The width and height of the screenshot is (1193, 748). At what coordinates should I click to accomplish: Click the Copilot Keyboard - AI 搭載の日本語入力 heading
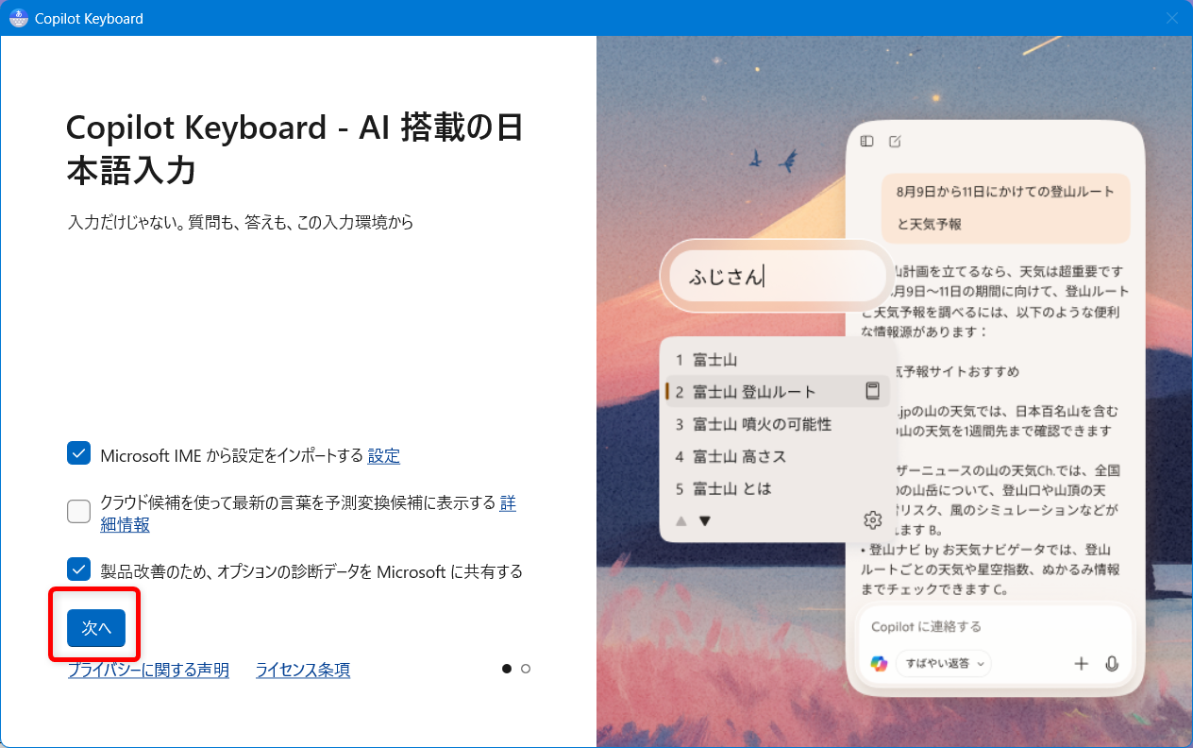coord(294,148)
